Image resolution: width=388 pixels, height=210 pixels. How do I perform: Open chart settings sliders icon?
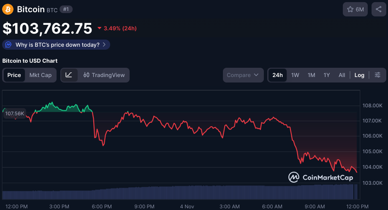[377, 75]
